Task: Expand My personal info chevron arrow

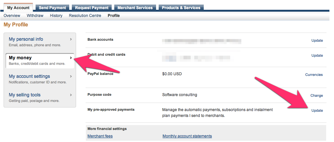Action: click(71, 39)
